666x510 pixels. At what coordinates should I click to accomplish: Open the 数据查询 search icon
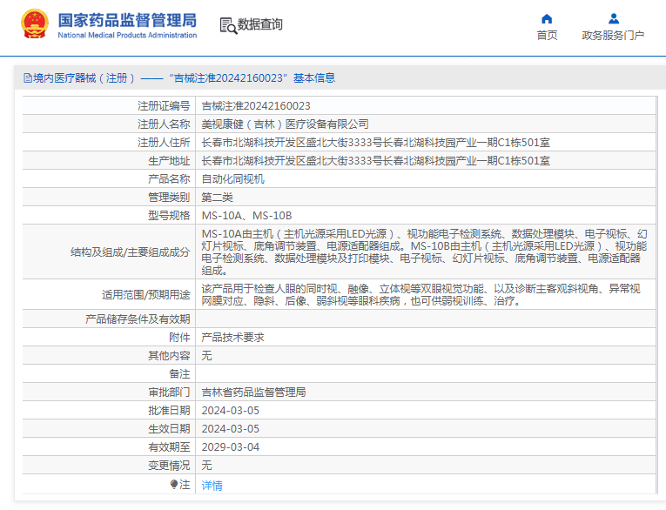[x=228, y=25]
